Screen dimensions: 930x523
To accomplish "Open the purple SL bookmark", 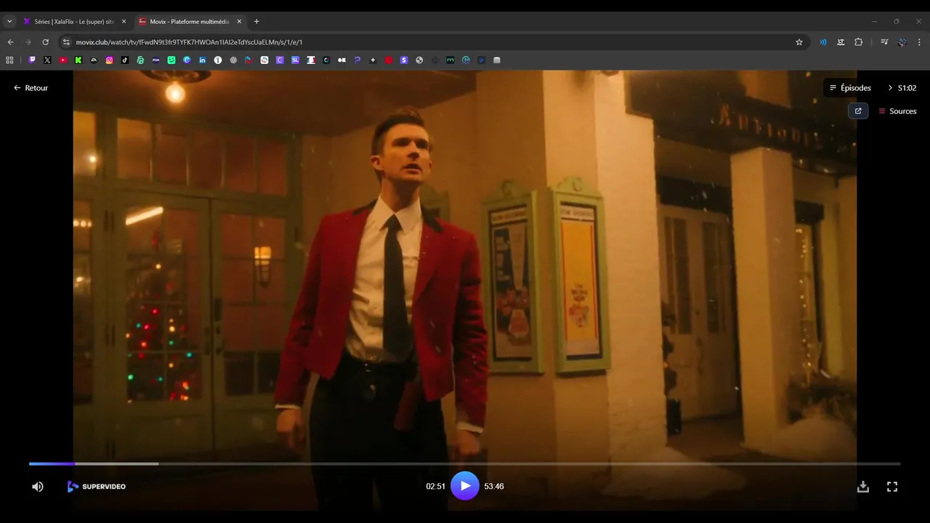I will coord(296,60).
